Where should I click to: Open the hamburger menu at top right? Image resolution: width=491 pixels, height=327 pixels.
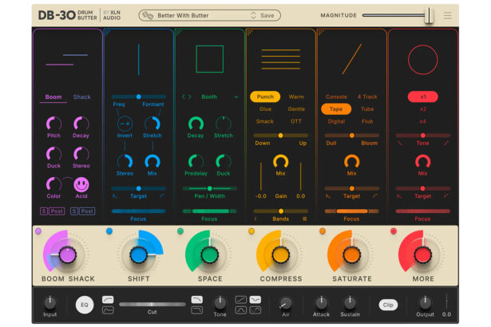(x=447, y=15)
